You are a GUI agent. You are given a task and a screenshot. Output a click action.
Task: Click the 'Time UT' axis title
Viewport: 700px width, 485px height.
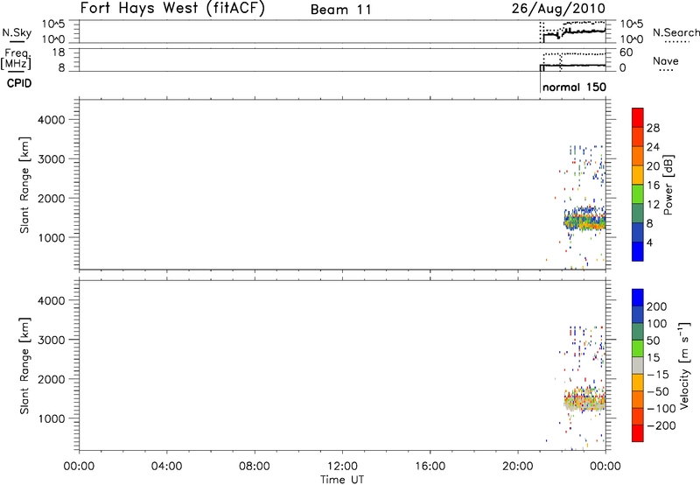tap(342, 480)
